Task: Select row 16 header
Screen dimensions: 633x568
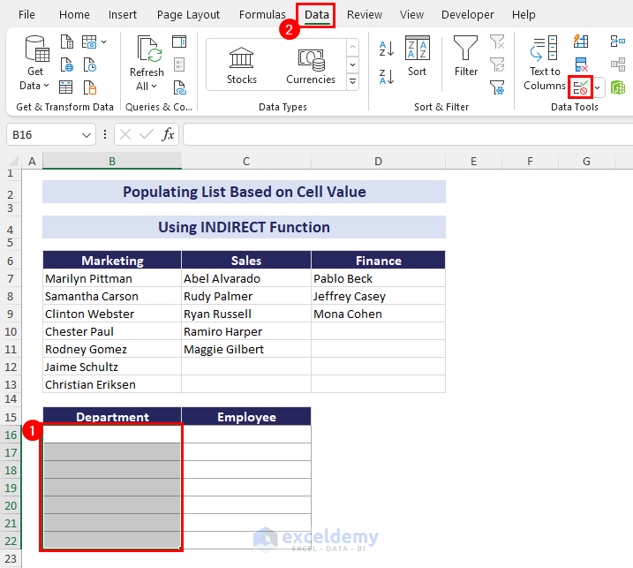Action: point(11,435)
